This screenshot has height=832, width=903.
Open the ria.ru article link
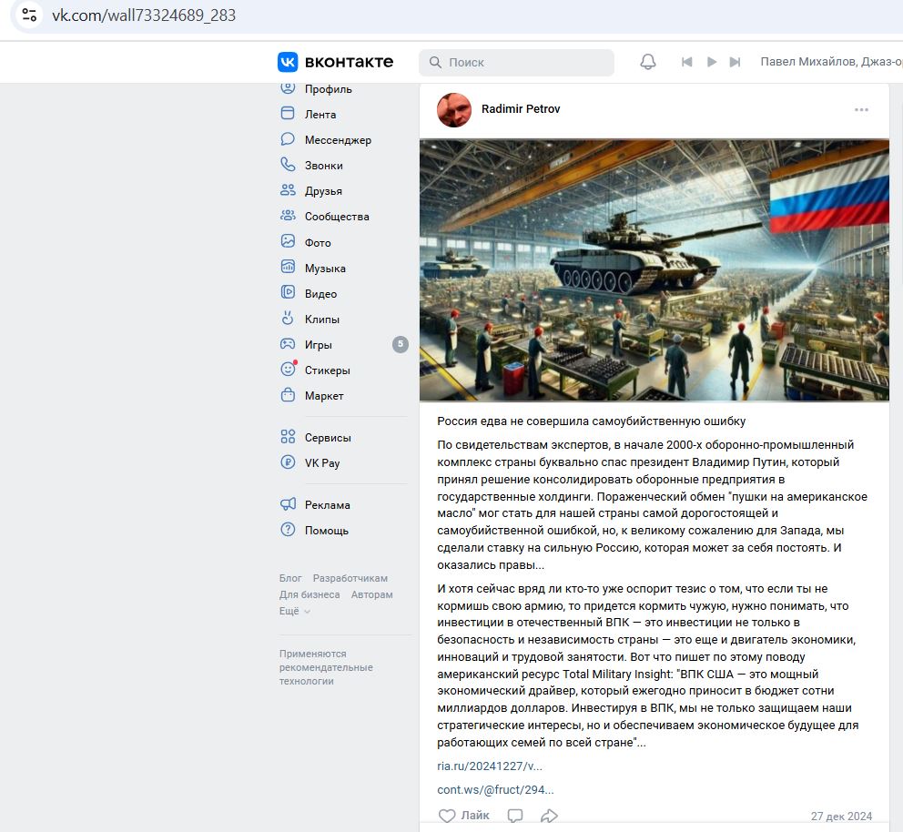(x=490, y=766)
